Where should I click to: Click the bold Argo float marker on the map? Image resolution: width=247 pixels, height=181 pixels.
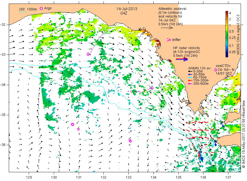[x=72, y=124]
